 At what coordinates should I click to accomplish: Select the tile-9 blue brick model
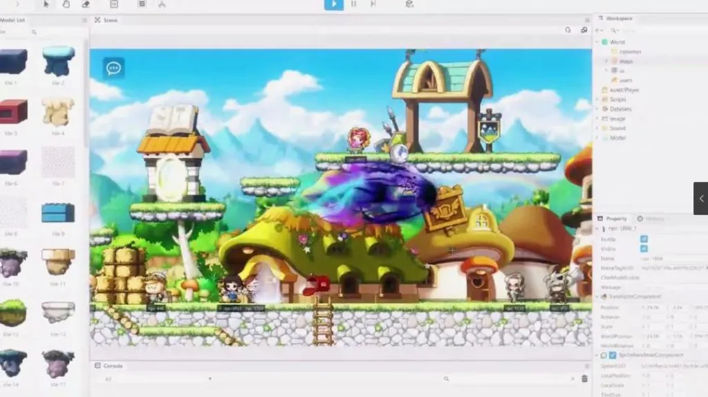(x=58, y=213)
